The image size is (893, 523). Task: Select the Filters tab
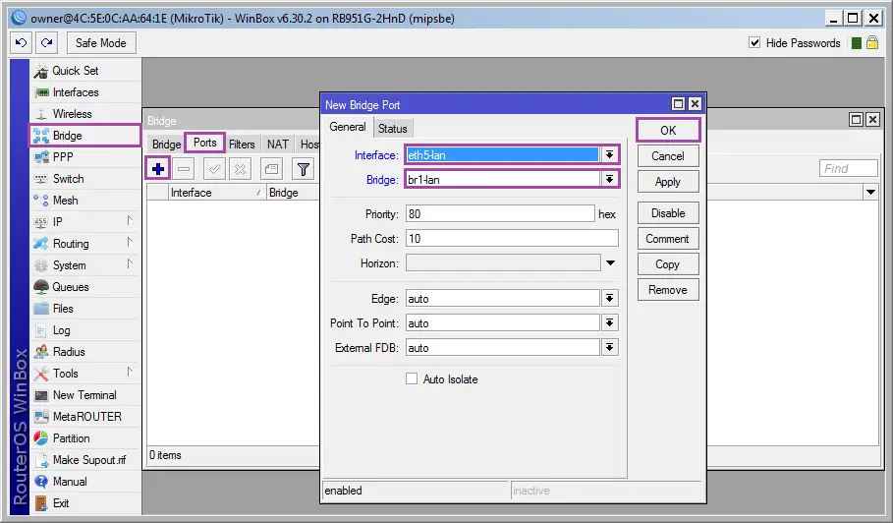(x=242, y=145)
